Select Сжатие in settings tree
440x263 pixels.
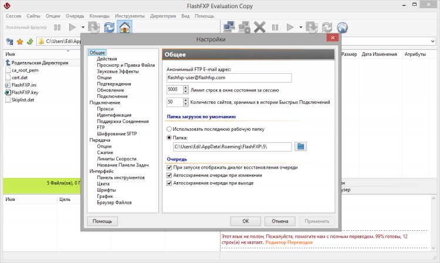pos(105,152)
